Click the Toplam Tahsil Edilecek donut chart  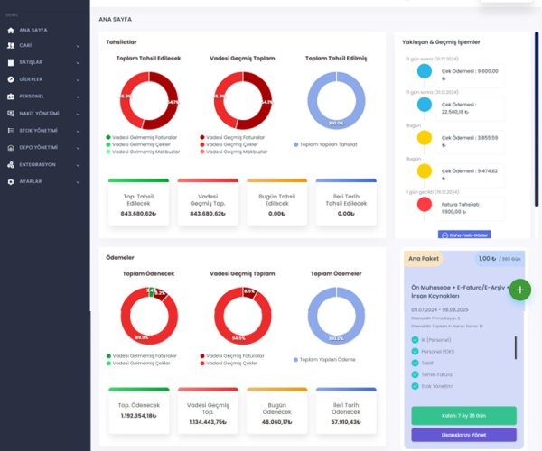click(x=149, y=100)
